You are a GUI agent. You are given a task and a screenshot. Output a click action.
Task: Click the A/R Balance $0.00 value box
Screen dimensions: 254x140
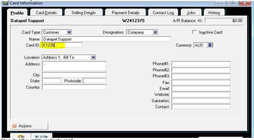click(224, 21)
